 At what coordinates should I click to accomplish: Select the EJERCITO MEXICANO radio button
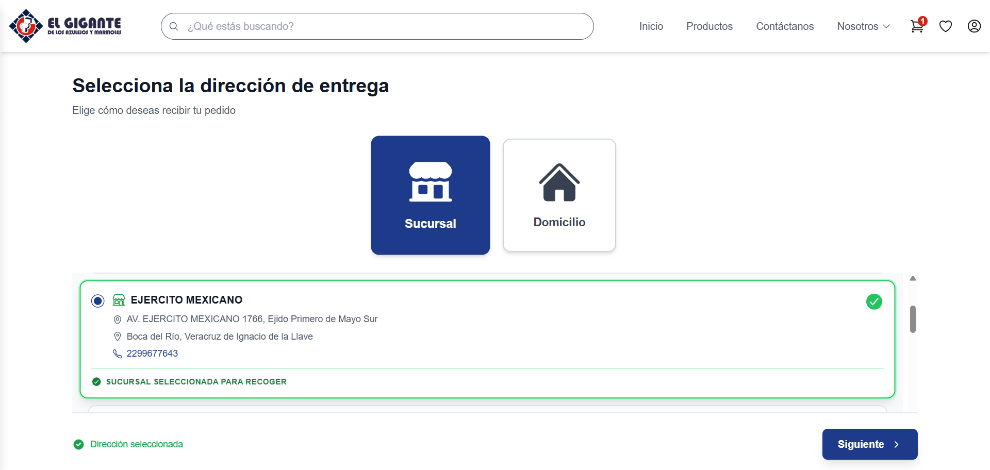tap(97, 300)
